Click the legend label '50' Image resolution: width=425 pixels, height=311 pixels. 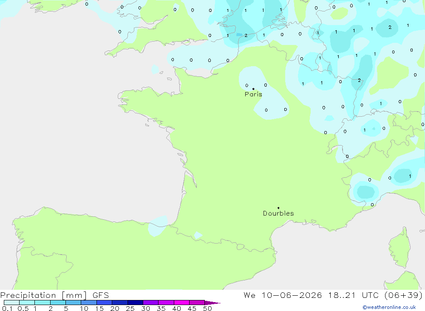[x=207, y=308]
